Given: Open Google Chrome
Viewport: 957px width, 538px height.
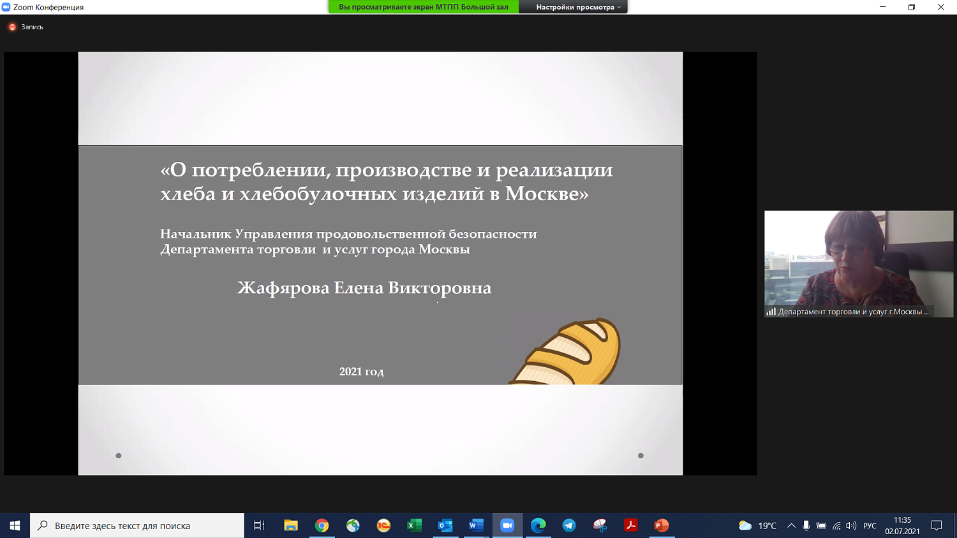Looking at the screenshot, I should (x=322, y=525).
